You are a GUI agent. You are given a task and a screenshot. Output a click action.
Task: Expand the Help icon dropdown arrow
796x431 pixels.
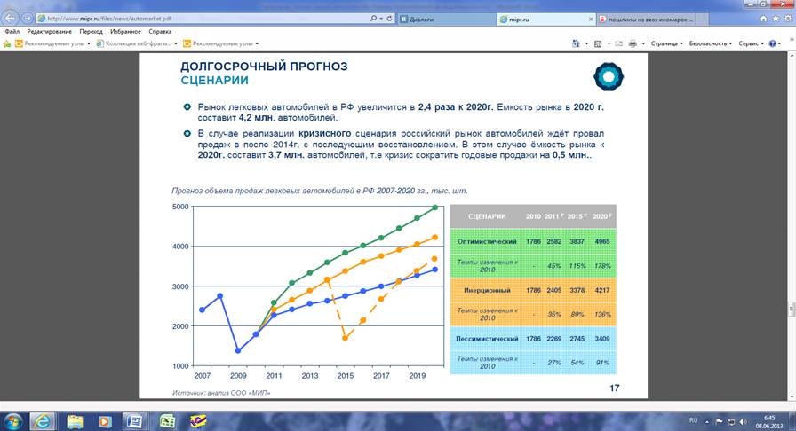tap(779, 43)
